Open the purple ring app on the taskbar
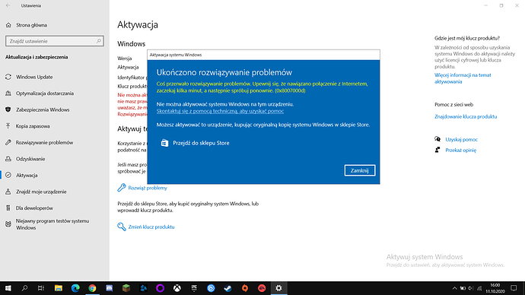The height and width of the screenshot is (295, 525). [x=160, y=288]
